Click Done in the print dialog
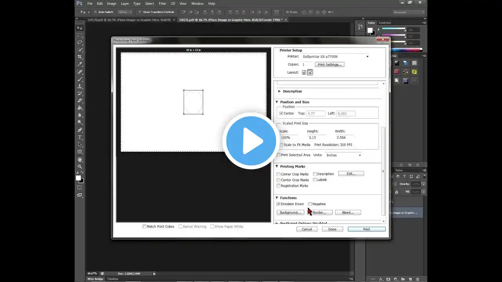 click(332, 229)
